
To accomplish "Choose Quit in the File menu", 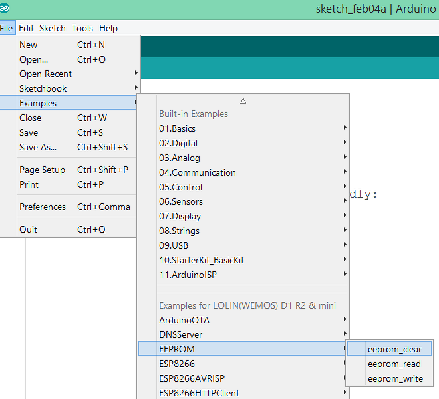I will [69, 229].
